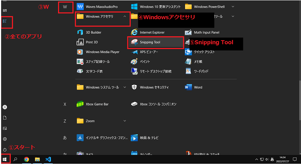Click the Start button on taskbar
Image resolution: width=301 pixels, height=166 pixels.
[5, 159]
